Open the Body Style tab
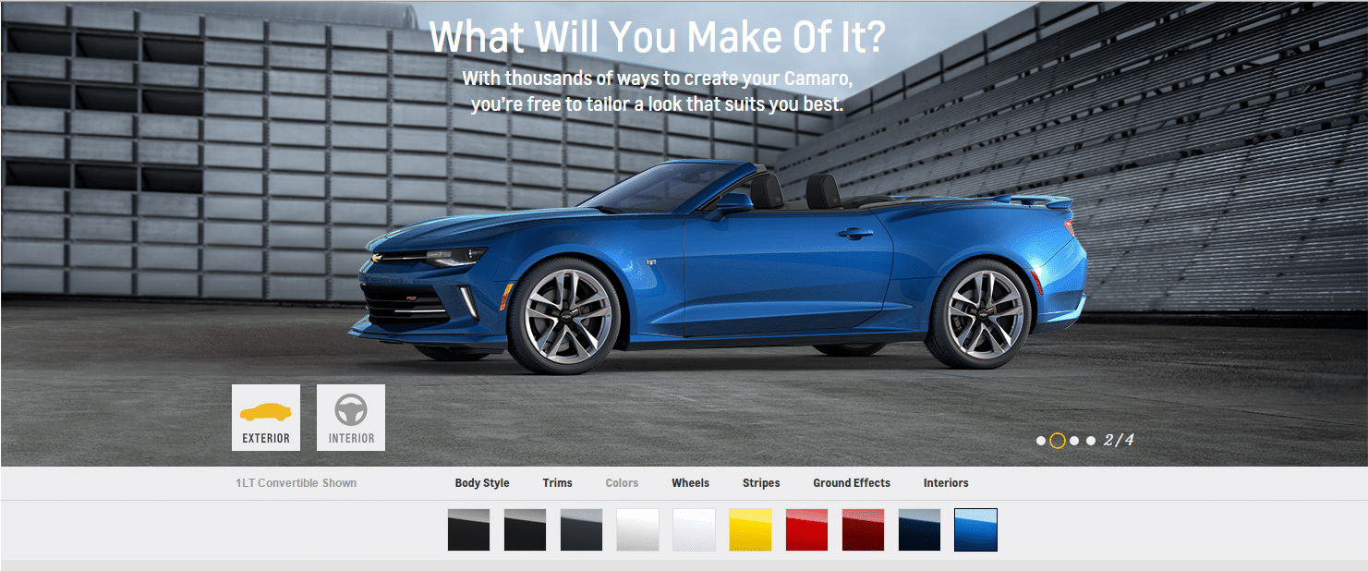 click(482, 483)
